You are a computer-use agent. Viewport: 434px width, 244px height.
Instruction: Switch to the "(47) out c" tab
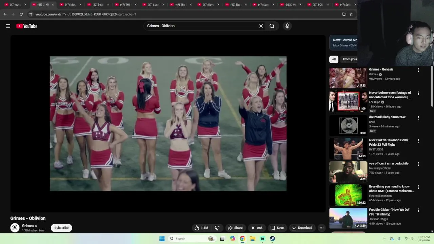[15, 5]
